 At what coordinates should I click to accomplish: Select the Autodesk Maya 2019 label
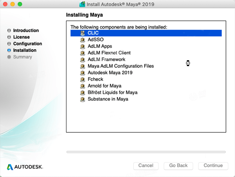coord(110,72)
